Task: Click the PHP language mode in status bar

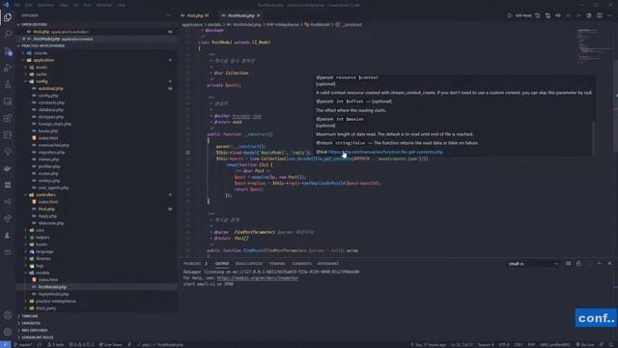Action: [x=531, y=344]
